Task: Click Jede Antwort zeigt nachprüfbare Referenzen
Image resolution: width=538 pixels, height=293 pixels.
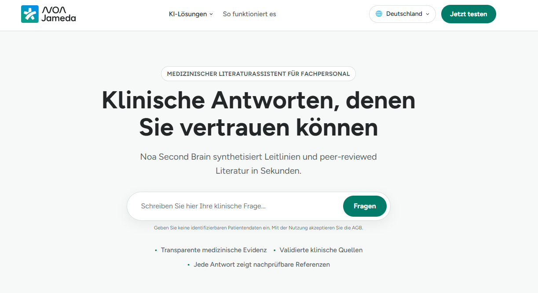Action: (262, 264)
